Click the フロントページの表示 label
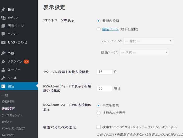183x138 pixels. point(59,20)
